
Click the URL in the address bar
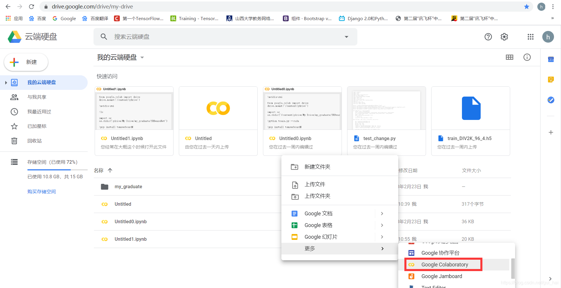pos(92,6)
